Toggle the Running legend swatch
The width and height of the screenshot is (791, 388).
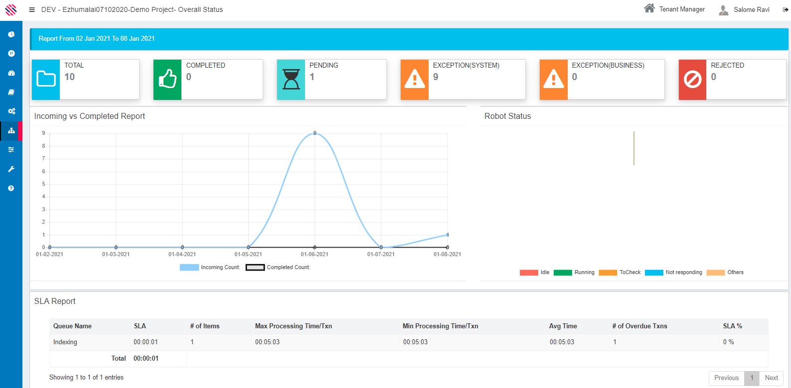tap(563, 273)
